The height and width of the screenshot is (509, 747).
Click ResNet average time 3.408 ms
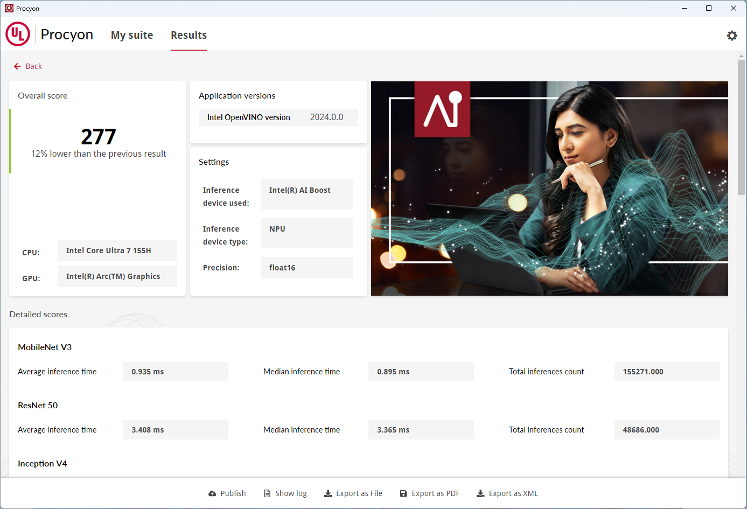176,430
